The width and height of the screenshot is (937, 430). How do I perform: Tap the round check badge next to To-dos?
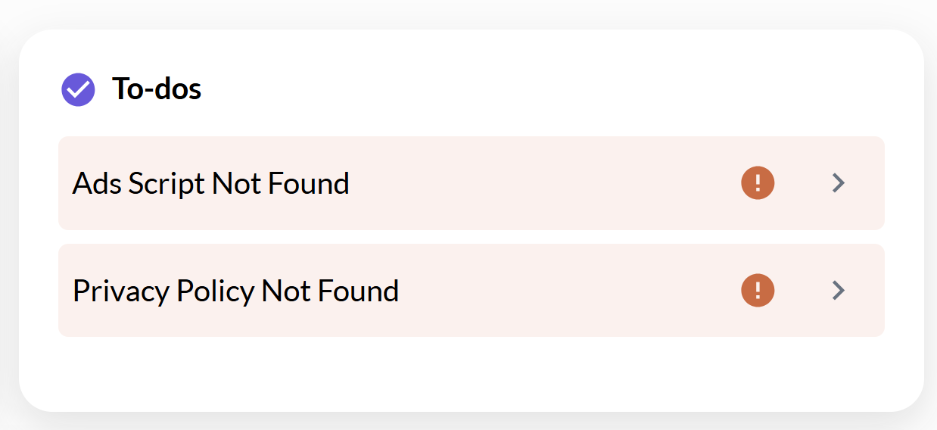[x=78, y=90]
